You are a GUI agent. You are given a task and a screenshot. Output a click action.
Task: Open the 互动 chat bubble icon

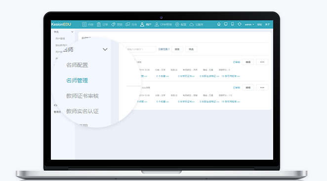coord(128,24)
